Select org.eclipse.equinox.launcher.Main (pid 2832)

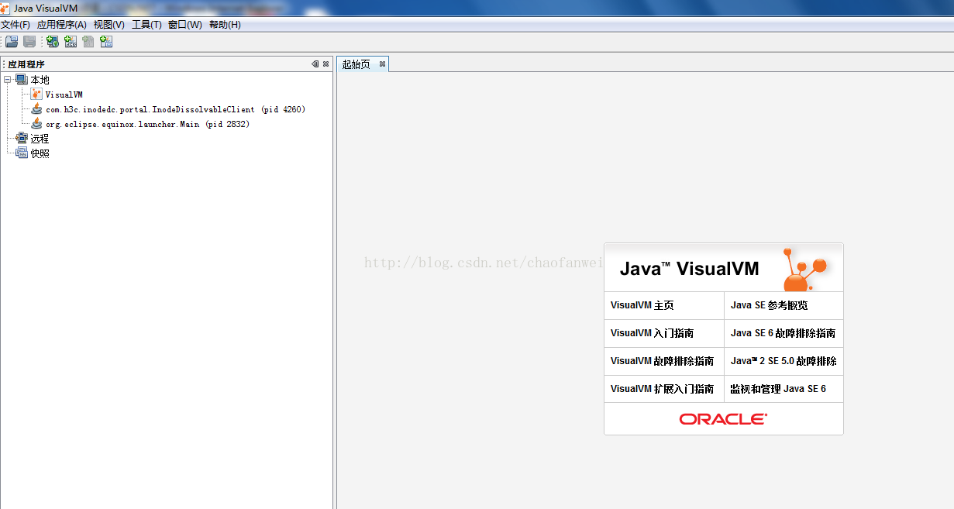pos(148,124)
